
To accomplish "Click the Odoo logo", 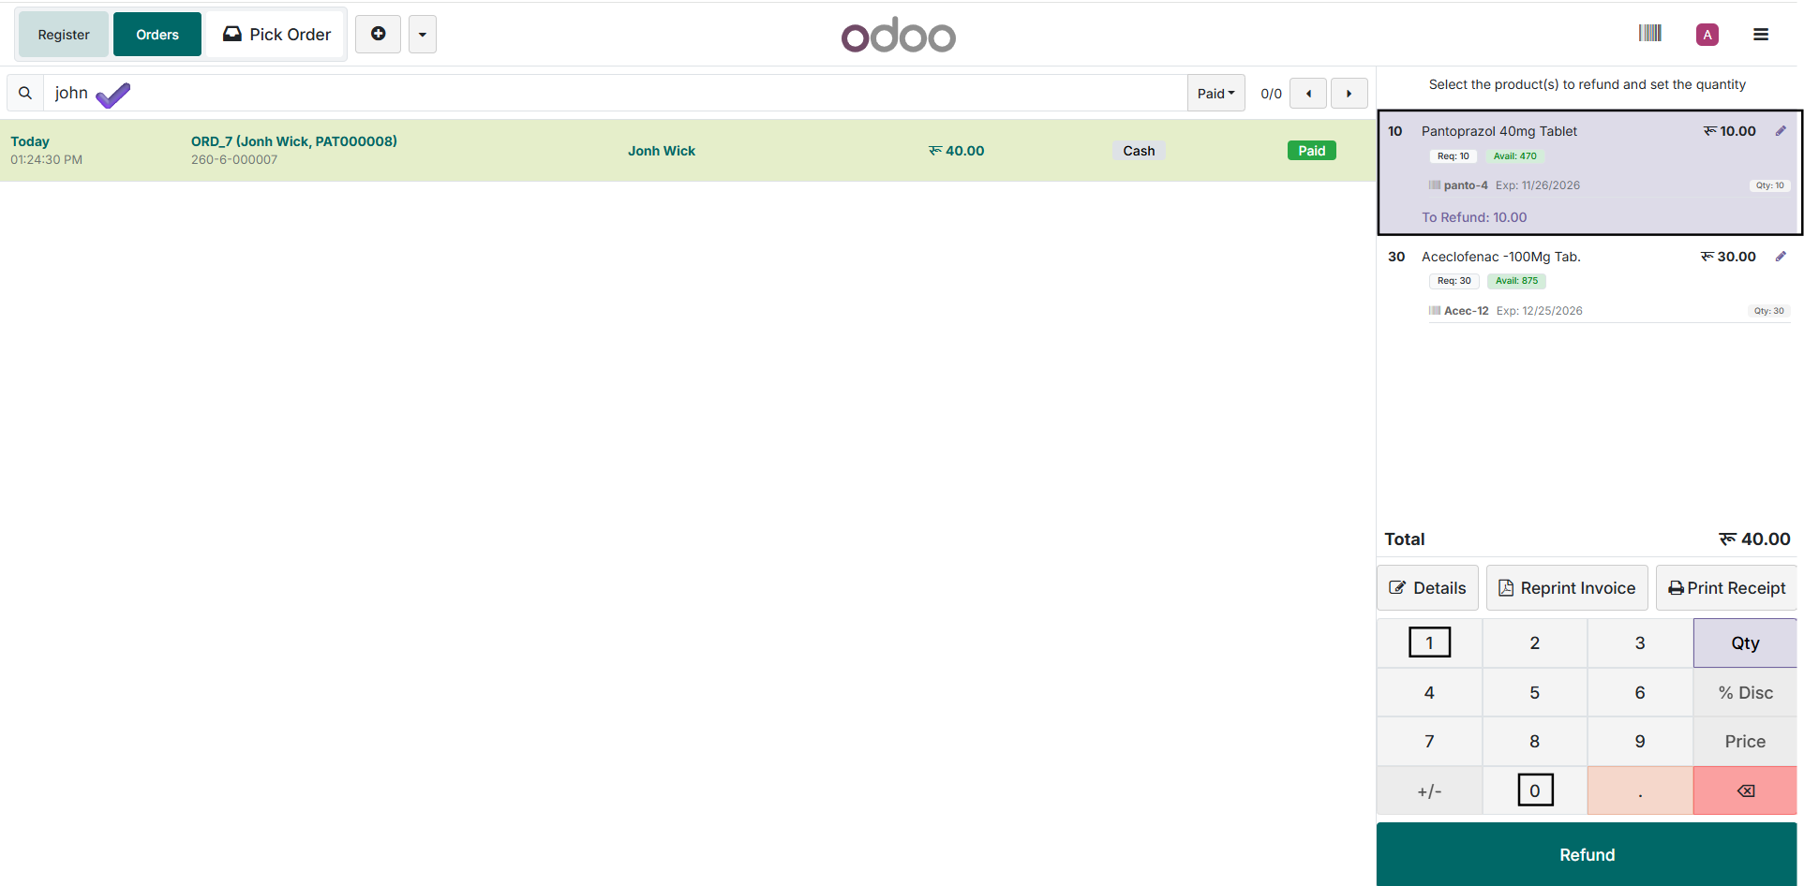I will pyautogui.click(x=898, y=35).
